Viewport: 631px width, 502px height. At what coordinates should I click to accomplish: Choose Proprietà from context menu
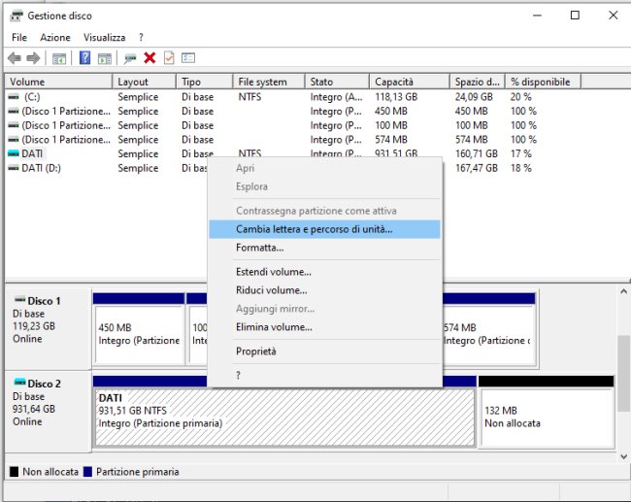pyautogui.click(x=324, y=351)
